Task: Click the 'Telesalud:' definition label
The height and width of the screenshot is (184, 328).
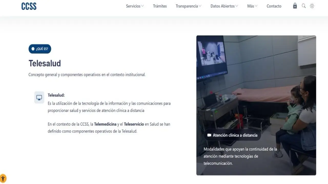Action: click(x=56, y=95)
